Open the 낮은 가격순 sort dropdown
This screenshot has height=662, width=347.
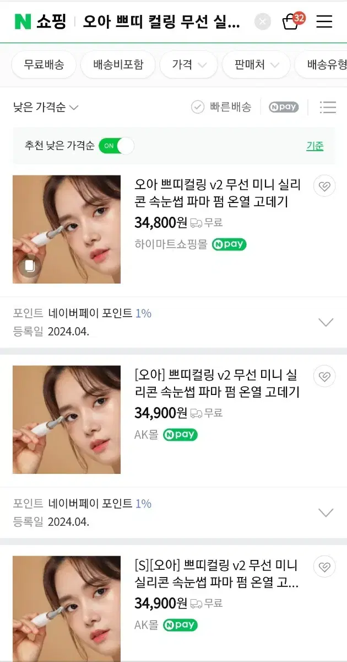tap(46, 107)
